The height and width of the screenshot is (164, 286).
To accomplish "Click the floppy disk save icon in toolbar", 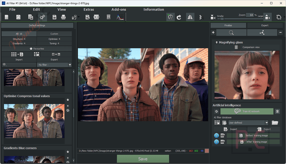I will coord(54,17).
